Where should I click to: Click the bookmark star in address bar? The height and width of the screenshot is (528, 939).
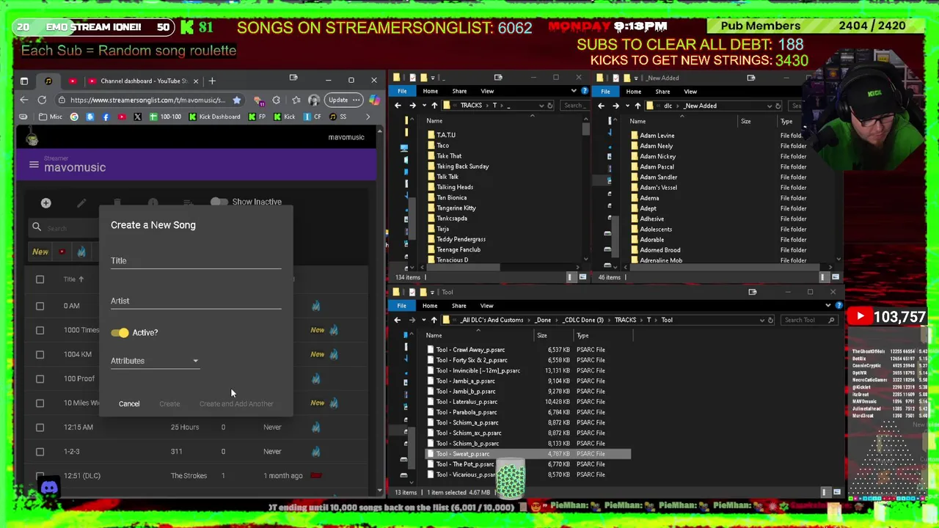pyautogui.click(x=236, y=100)
